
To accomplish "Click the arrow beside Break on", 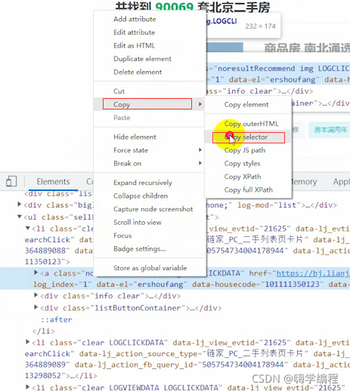I will (x=200, y=163).
